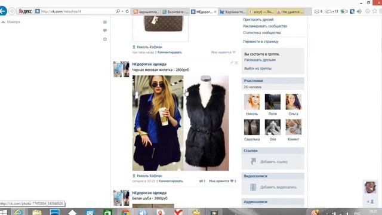
Task: Open member Клиент avatar
Action: pyautogui.click(x=293, y=127)
